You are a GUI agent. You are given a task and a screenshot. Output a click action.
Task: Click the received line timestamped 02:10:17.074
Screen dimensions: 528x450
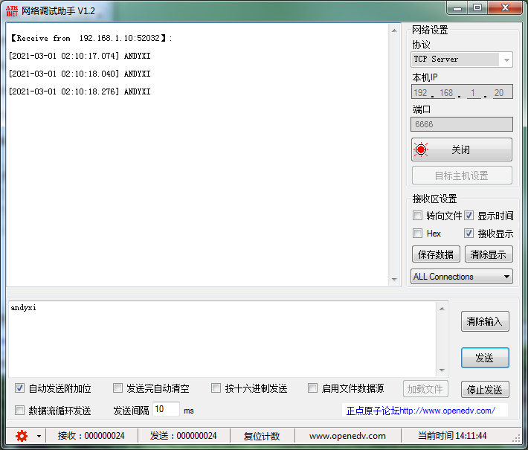pos(80,56)
